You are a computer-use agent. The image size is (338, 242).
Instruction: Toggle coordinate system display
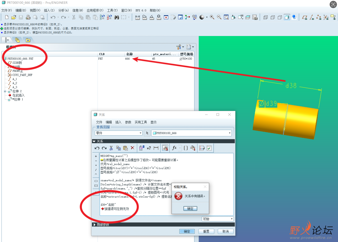point(326,17)
